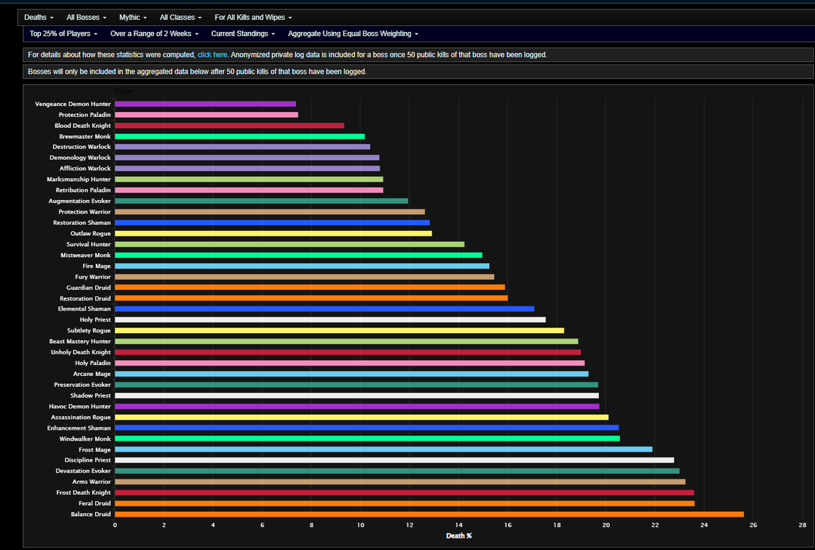Click the Blood Death Knight bar

pyautogui.click(x=230, y=126)
